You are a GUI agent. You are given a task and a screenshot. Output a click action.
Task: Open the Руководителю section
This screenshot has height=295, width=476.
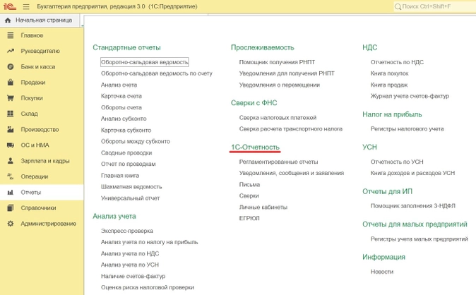point(42,51)
